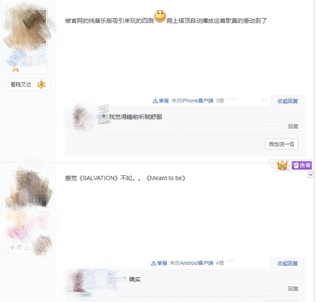The height and width of the screenshot is (302, 316).
Task: Collapse replies with 收起回复 on the 3楼 post
Action: (x=288, y=101)
